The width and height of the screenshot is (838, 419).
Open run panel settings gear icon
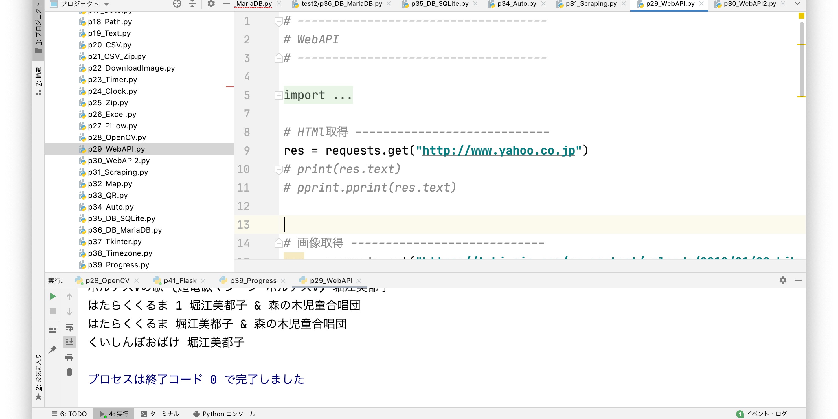click(x=783, y=280)
